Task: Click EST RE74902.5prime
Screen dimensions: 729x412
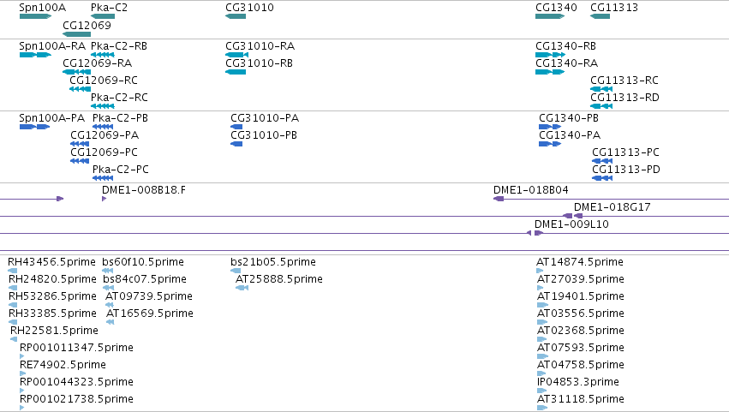Action: (x=63, y=366)
